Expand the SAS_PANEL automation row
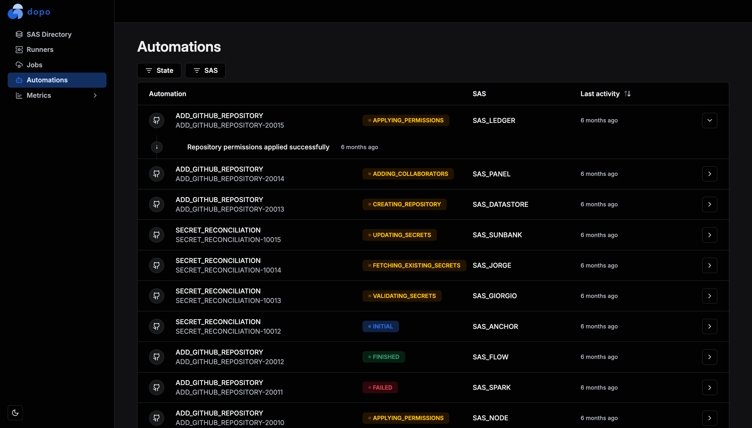The image size is (752, 428). (709, 174)
